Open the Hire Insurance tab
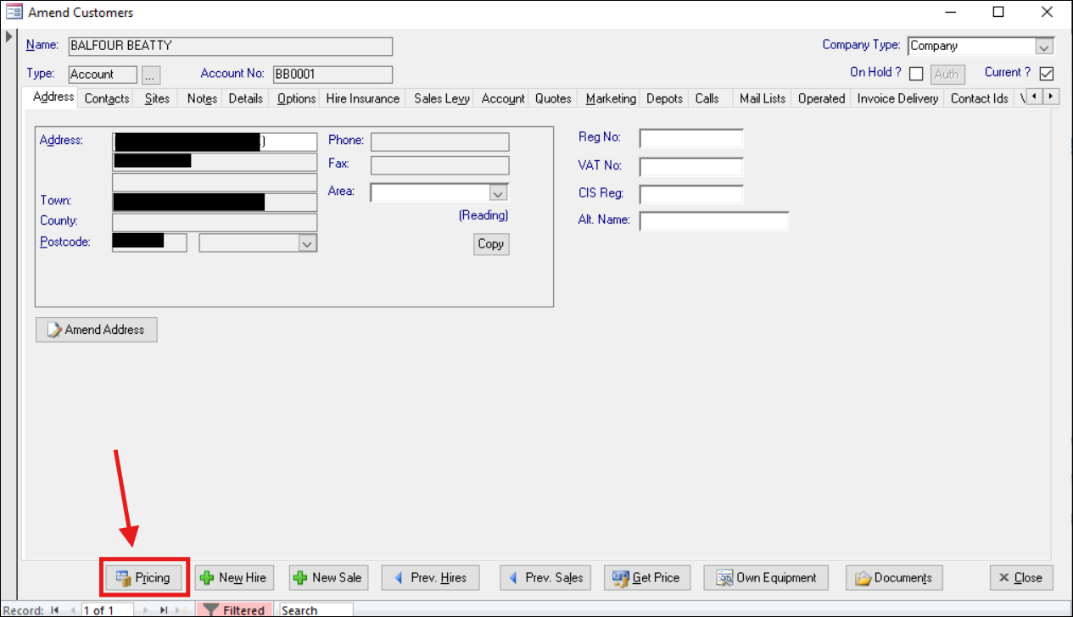The height and width of the screenshot is (617, 1073). point(362,98)
